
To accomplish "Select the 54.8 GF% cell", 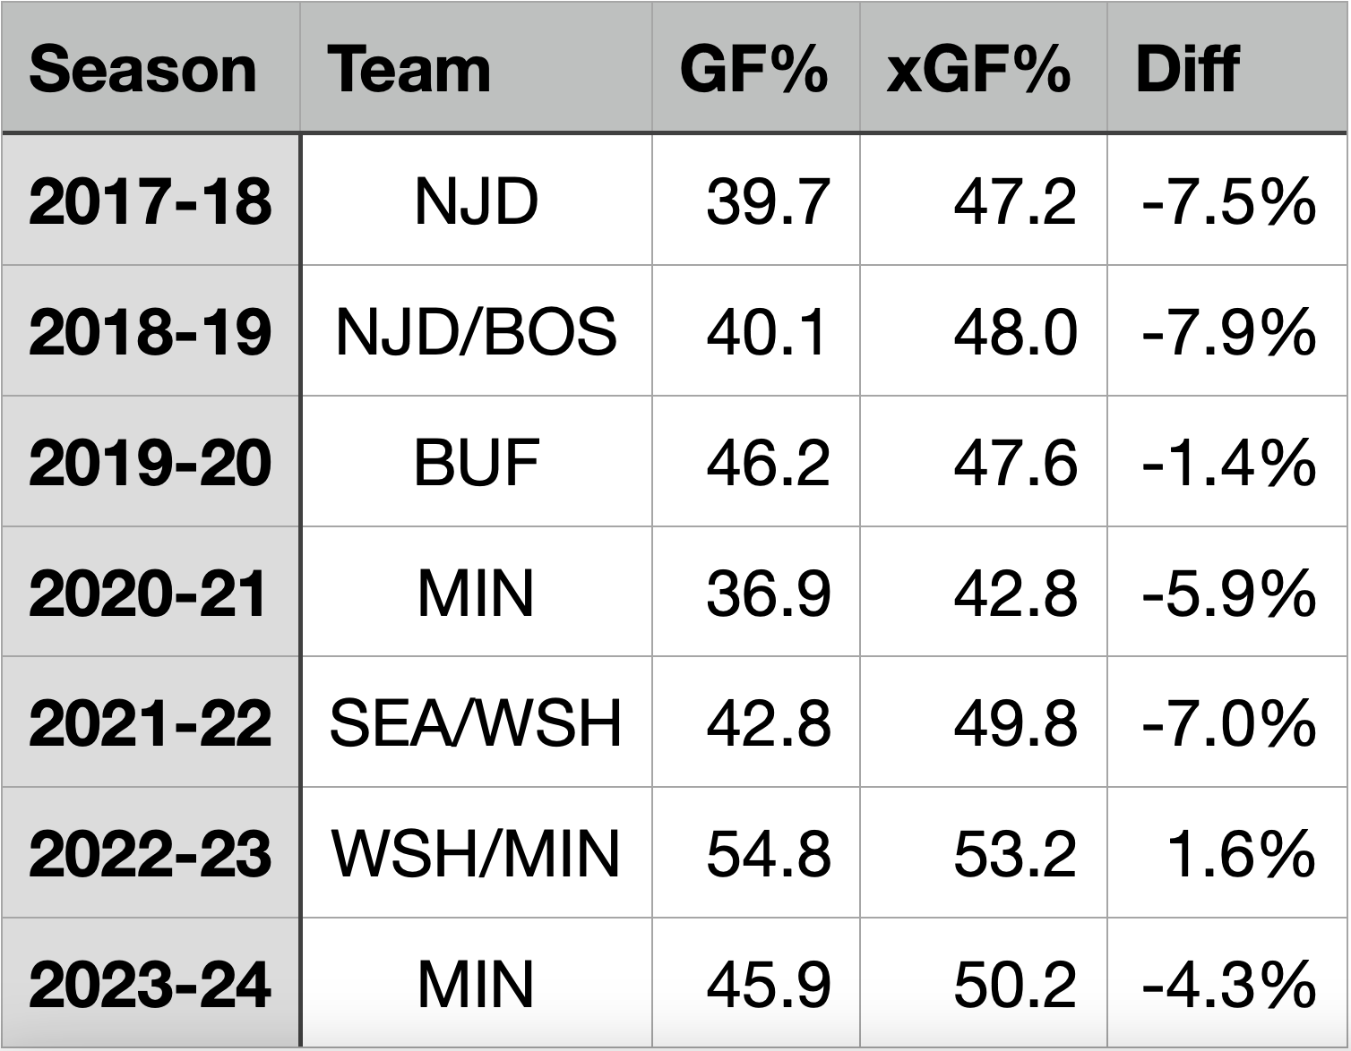I will pyautogui.click(x=768, y=853).
